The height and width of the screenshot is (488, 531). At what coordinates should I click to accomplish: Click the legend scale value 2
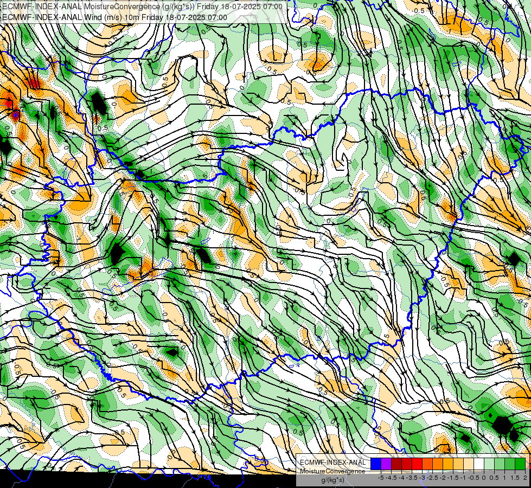tap(525, 478)
